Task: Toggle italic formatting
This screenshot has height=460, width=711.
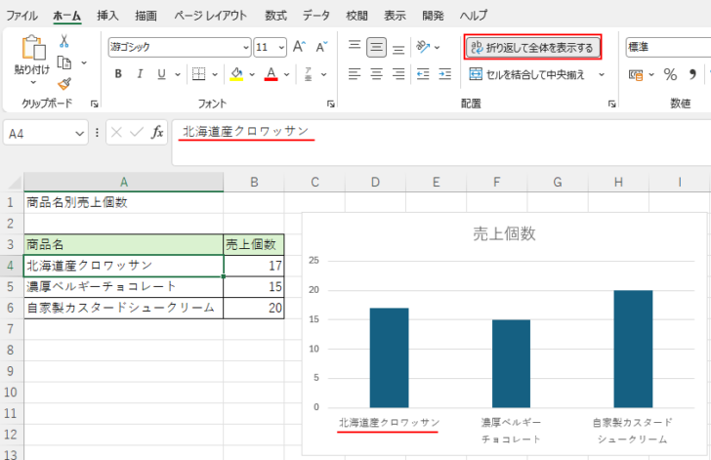Action: 140,74
